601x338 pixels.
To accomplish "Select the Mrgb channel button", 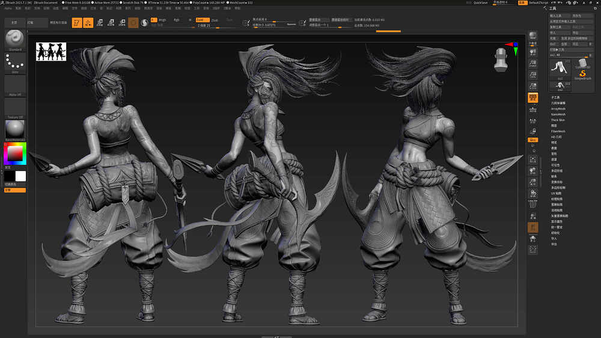I will click(162, 20).
